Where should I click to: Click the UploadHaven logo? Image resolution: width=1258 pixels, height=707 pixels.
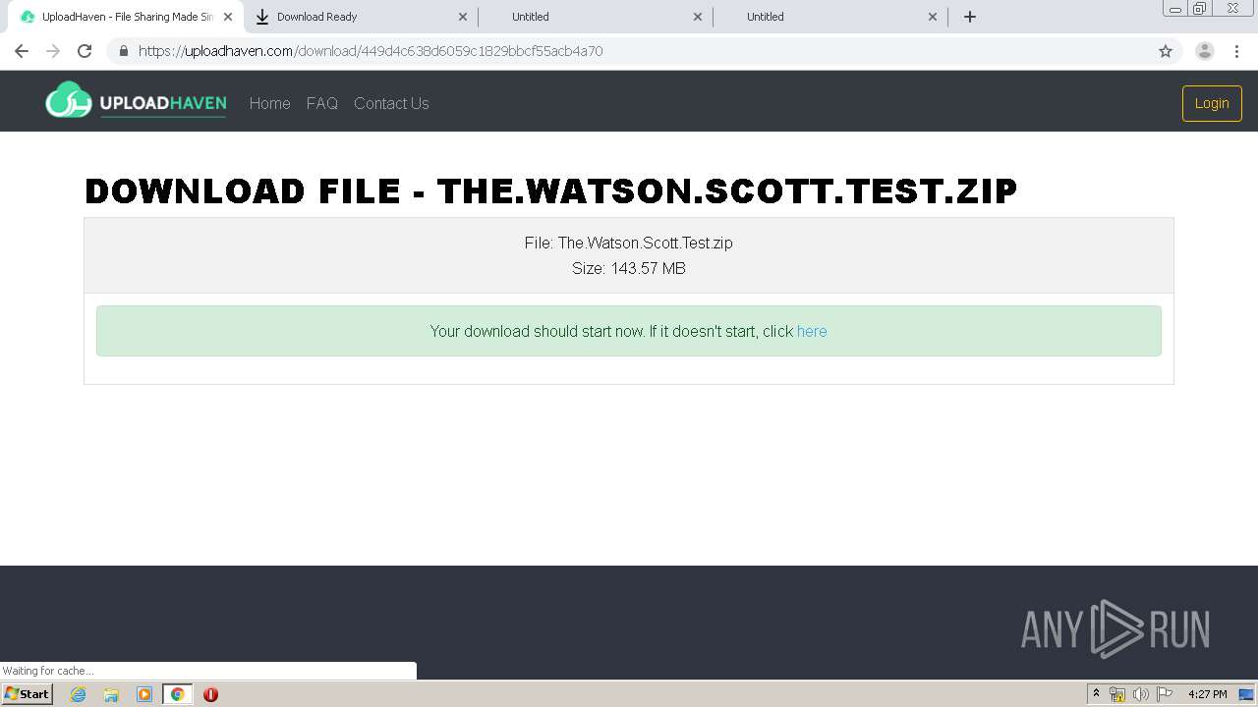coord(136,101)
